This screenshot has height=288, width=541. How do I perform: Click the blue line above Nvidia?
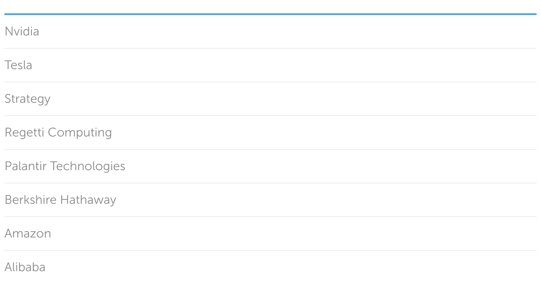(270, 14)
